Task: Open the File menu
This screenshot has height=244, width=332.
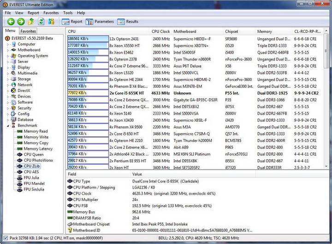Action: point(8,13)
